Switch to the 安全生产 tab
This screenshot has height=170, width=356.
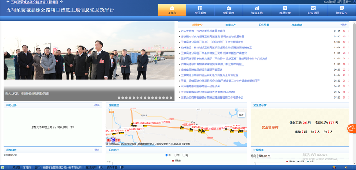pos(231,25)
